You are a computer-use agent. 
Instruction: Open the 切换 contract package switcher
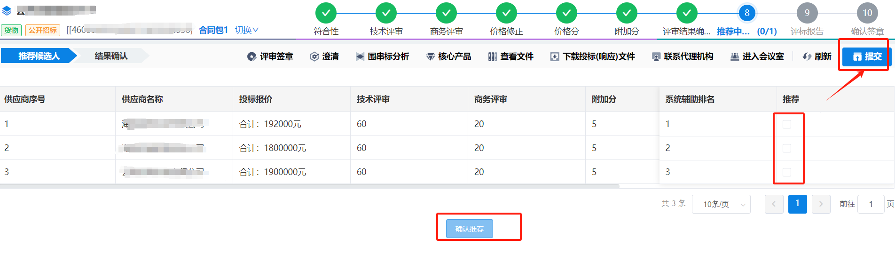[247, 30]
